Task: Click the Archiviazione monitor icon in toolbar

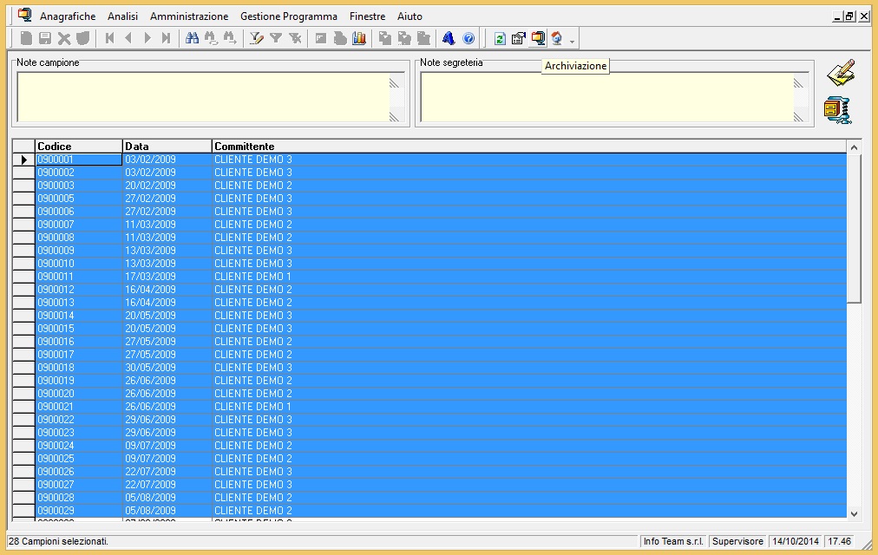Action: click(x=538, y=38)
